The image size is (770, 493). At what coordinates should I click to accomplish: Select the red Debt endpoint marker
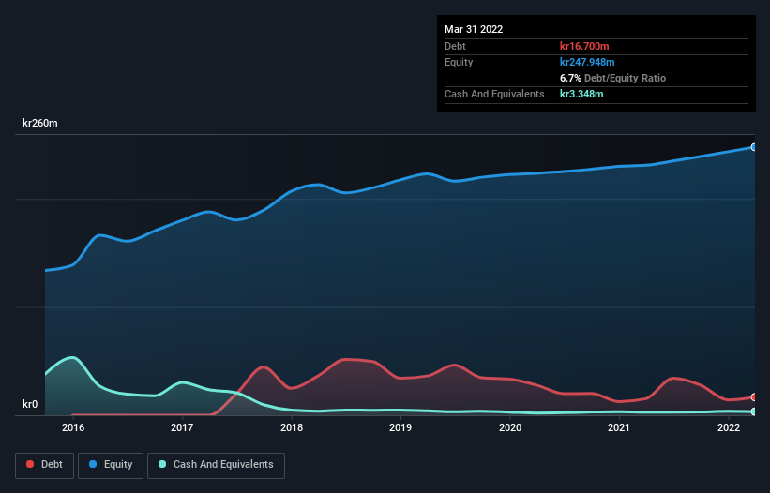click(x=754, y=397)
